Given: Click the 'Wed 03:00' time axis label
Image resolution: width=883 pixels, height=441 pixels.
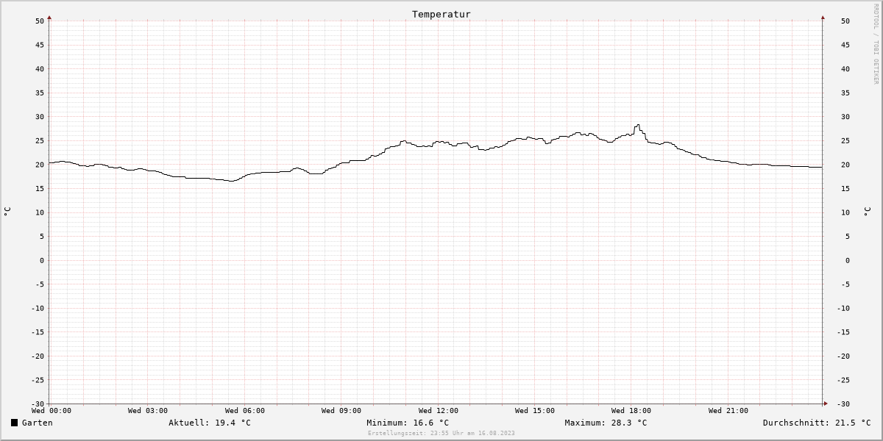Looking at the screenshot, I should coord(148,411).
